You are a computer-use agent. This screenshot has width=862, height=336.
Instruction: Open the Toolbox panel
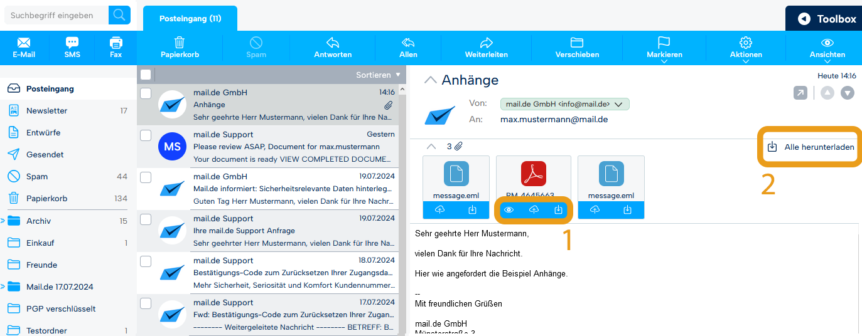pyautogui.click(x=824, y=19)
